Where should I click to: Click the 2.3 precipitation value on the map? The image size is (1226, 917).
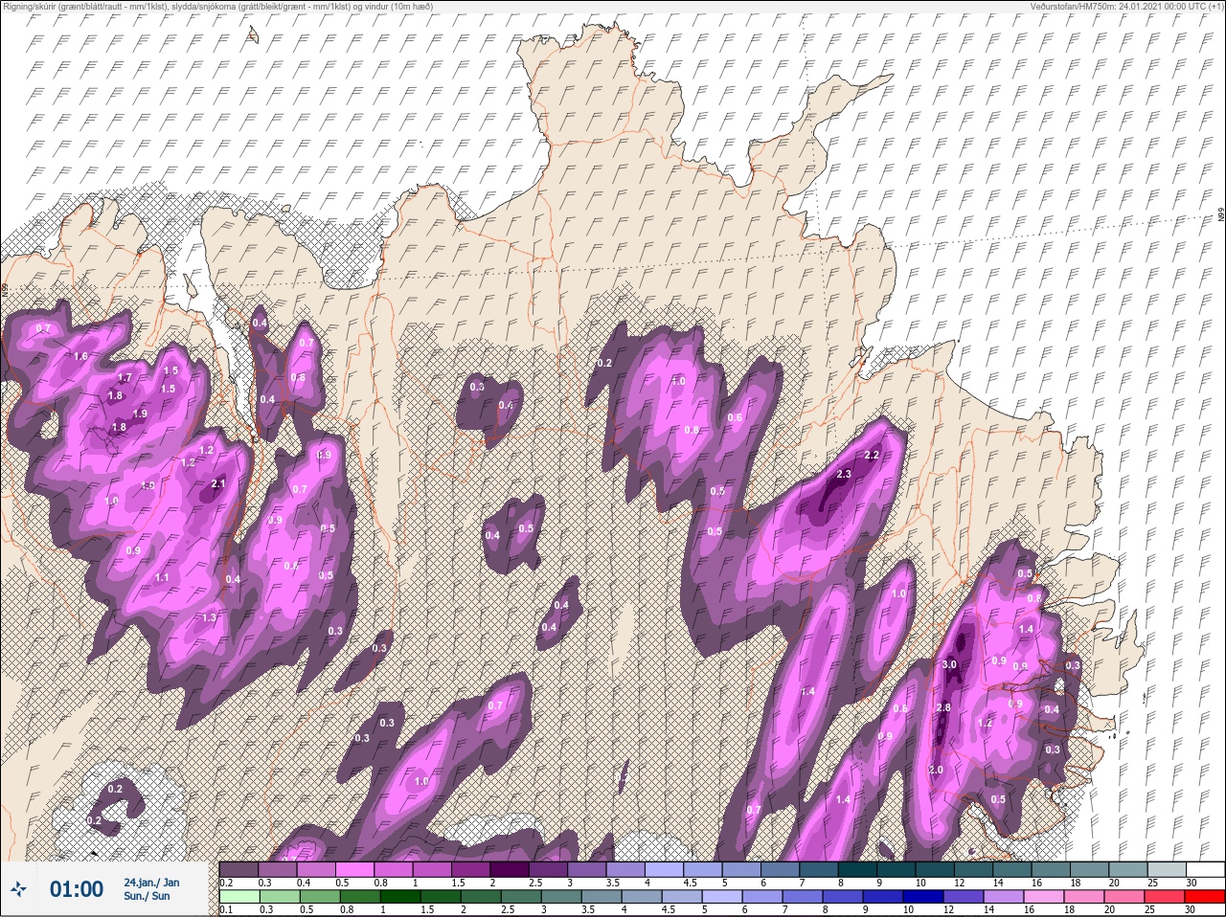pos(844,474)
